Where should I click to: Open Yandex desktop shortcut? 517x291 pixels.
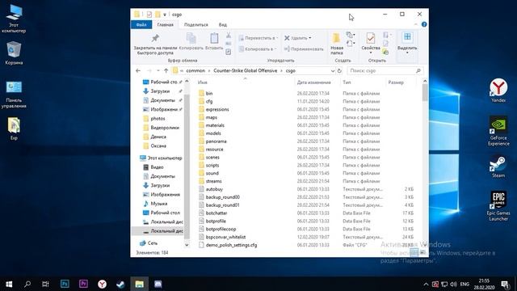tap(498, 90)
